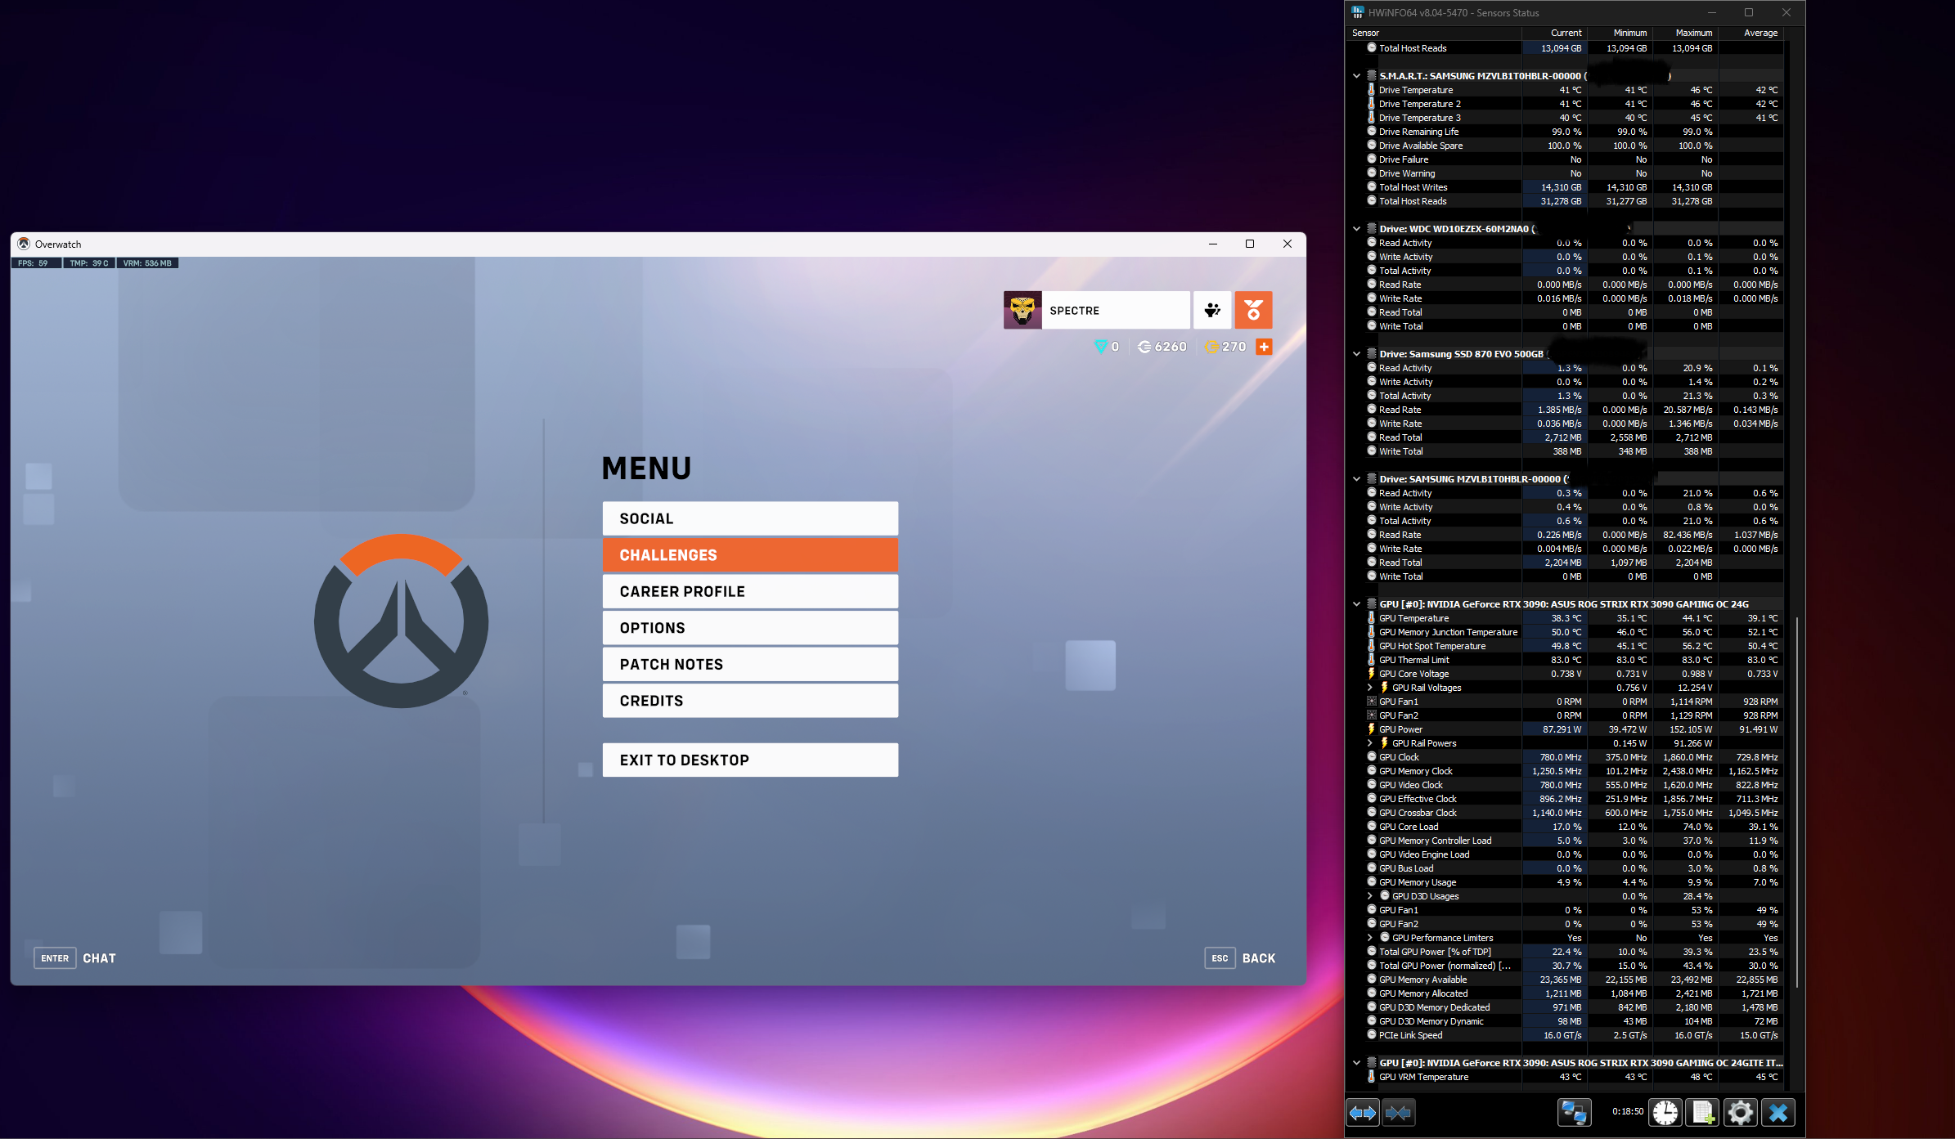The width and height of the screenshot is (1955, 1139).
Task: Click the GPU Power lightning bolt icon
Action: [x=1372, y=729]
